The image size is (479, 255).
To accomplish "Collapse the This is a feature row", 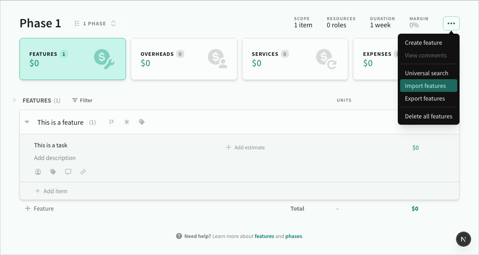I will (27, 122).
